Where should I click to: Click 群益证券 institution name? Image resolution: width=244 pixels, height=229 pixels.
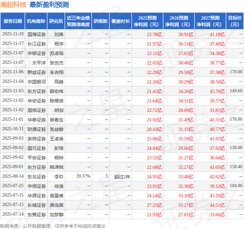tap(37, 72)
